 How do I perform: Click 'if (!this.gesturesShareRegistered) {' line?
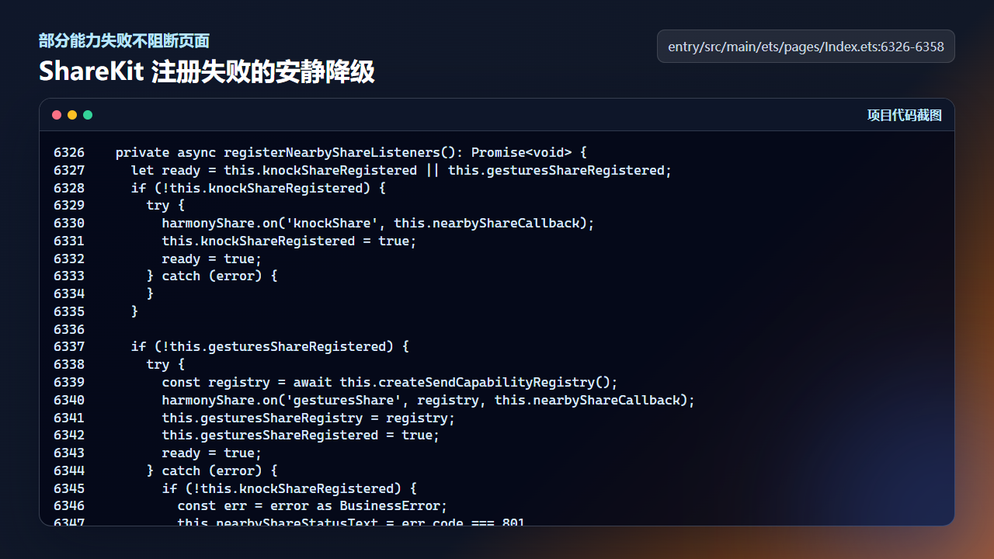(x=269, y=346)
